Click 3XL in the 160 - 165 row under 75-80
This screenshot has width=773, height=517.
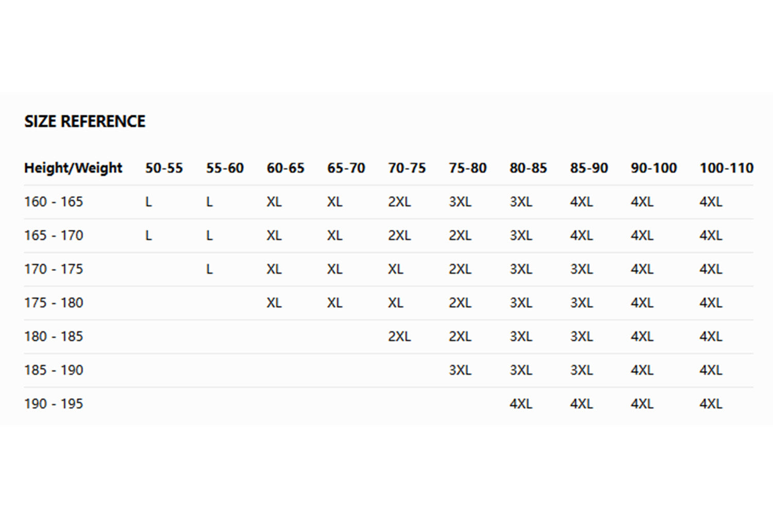pyautogui.click(x=460, y=202)
